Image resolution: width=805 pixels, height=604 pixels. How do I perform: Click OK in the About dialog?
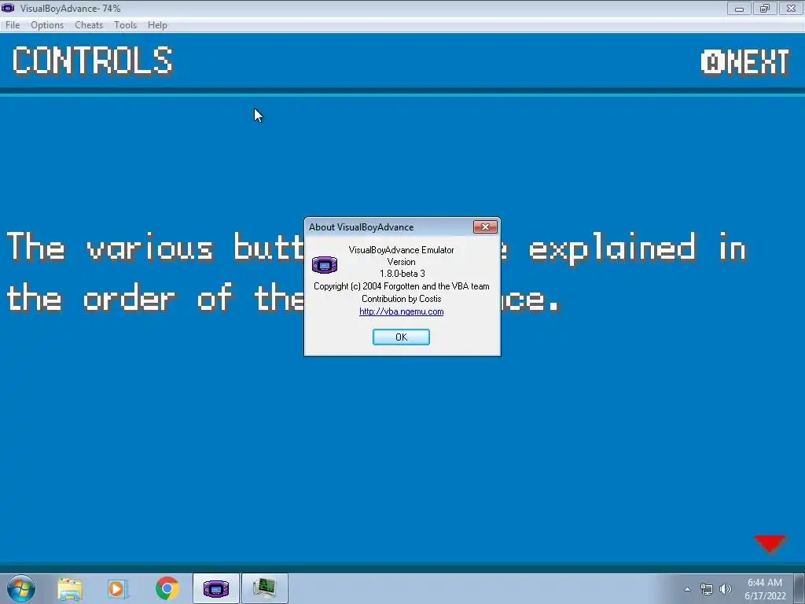click(x=401, y=337)
